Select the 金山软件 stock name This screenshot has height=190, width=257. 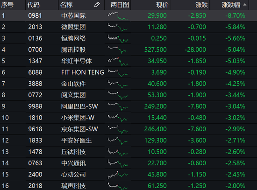[73, 84]
